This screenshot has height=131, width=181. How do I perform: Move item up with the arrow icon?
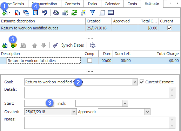pyautogui.click(x=34, y=45)
